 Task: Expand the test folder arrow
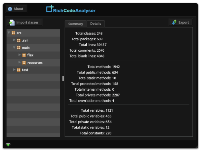(x=14, y=70)
